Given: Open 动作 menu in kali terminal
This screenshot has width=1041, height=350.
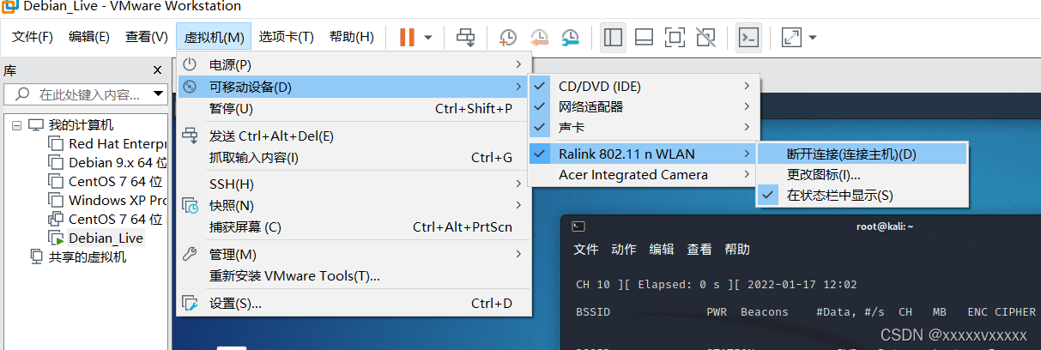Looking at the screenshot, I should (x=624, y=249).
